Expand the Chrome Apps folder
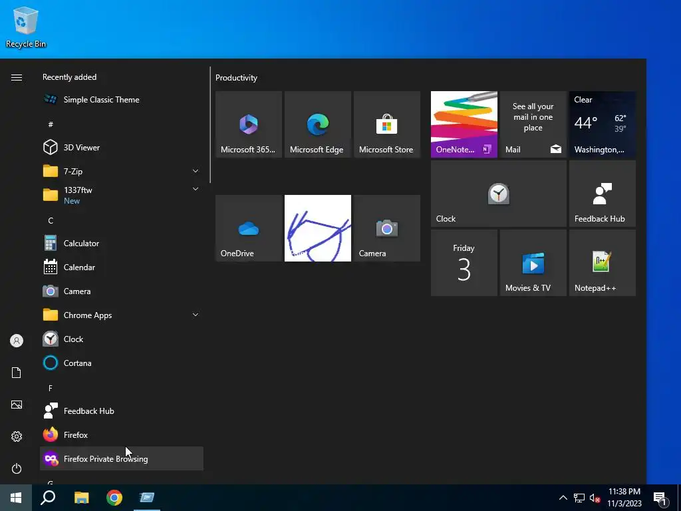Viewport: 681px width, 511px height. click(122, 315)
